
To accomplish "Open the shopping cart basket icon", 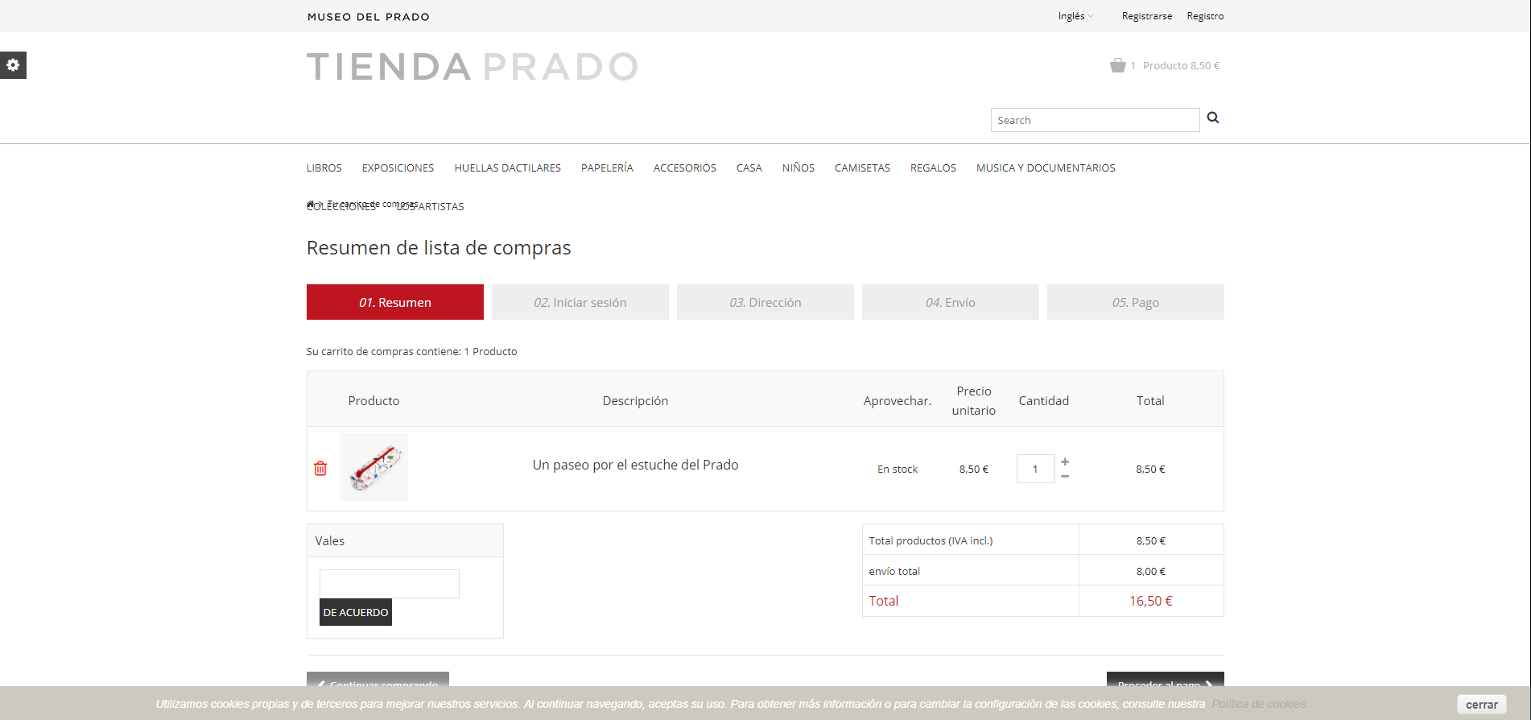I will 1118,65.
